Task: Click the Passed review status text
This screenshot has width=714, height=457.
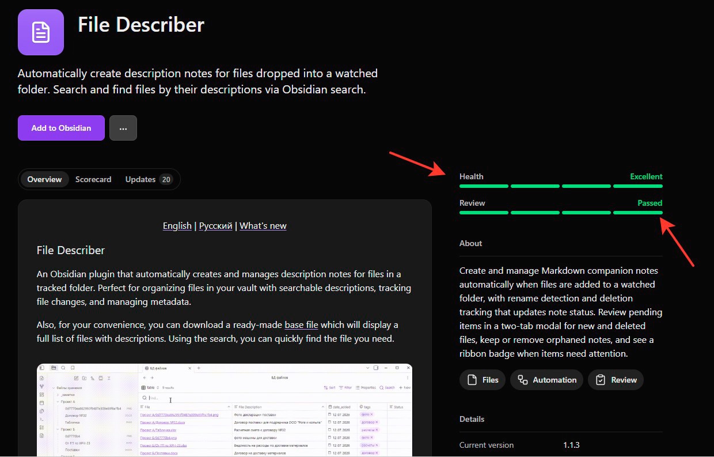Action: pos(650,203)
